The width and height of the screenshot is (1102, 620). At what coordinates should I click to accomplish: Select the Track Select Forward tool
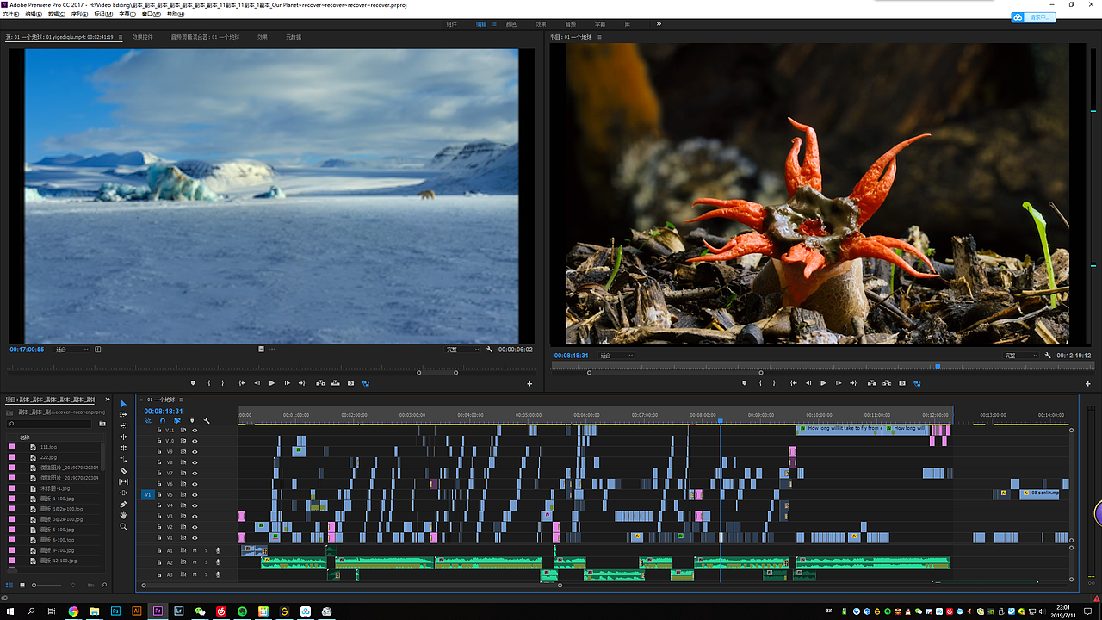(x=123, y=414)
